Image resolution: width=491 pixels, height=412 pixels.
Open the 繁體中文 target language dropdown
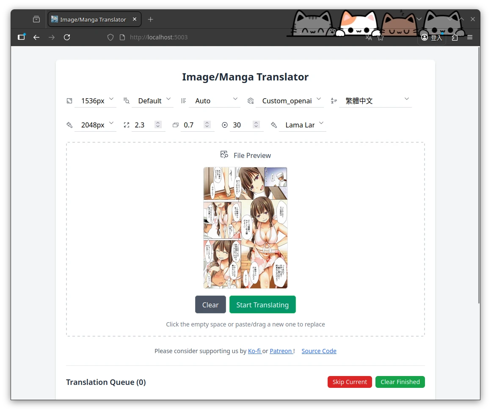375,101
